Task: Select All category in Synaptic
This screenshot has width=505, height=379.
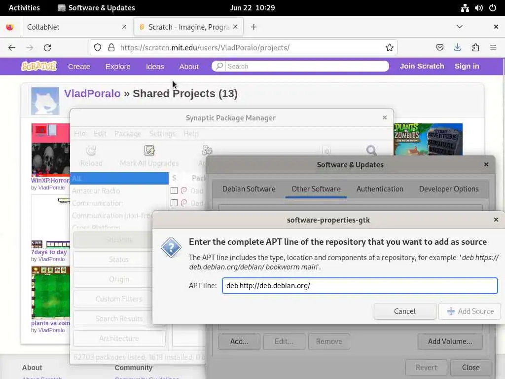Action: coord(119,178)
